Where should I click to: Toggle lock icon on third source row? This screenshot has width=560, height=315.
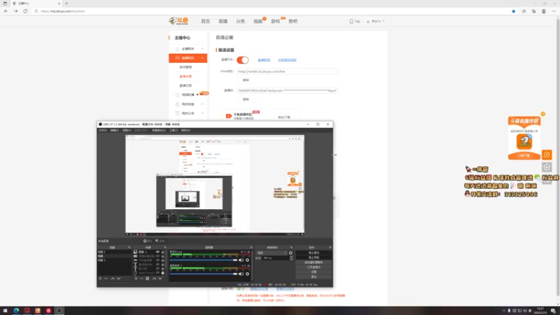[162, 260]
